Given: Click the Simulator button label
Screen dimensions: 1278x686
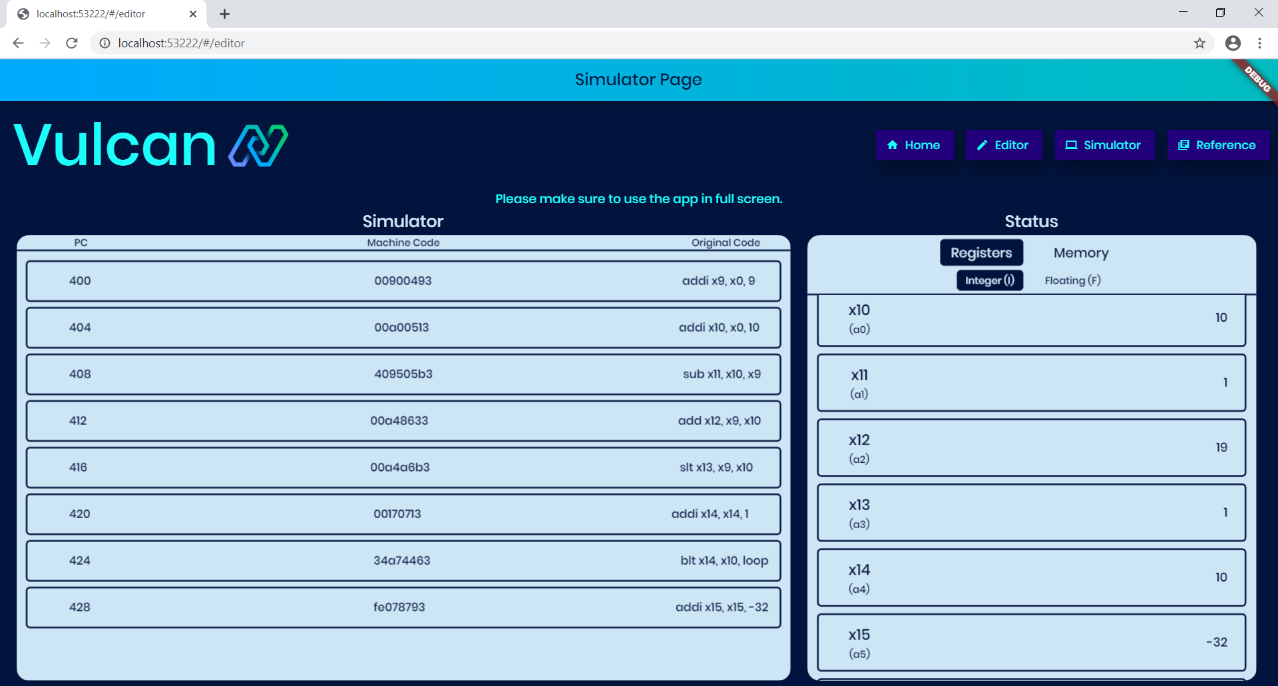Looking at the screenshot, I should click(1112, 145).
